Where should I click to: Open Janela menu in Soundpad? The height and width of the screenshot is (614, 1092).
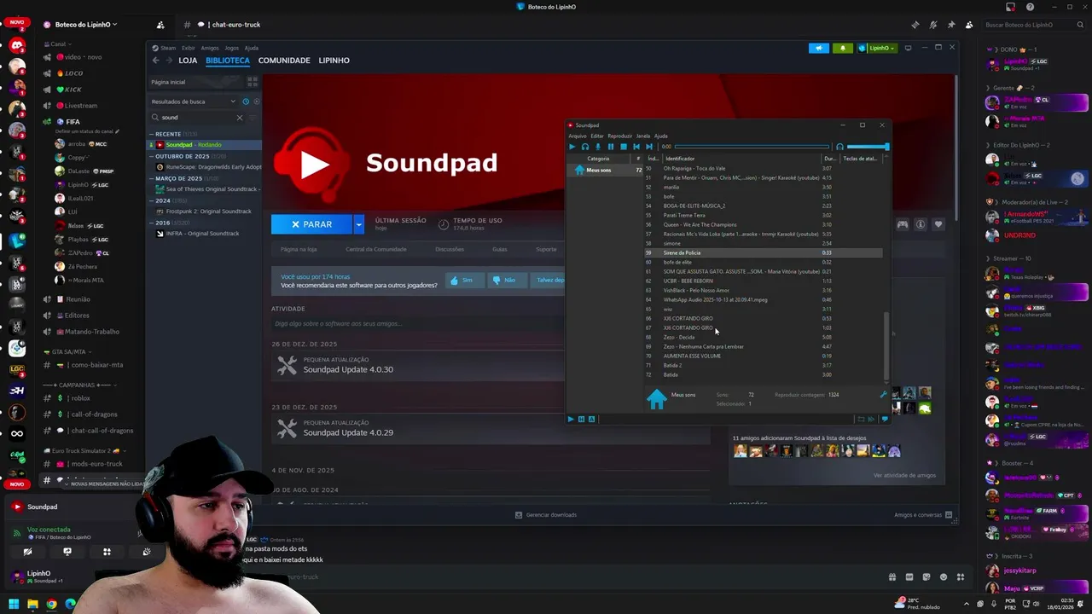[643, 136]
